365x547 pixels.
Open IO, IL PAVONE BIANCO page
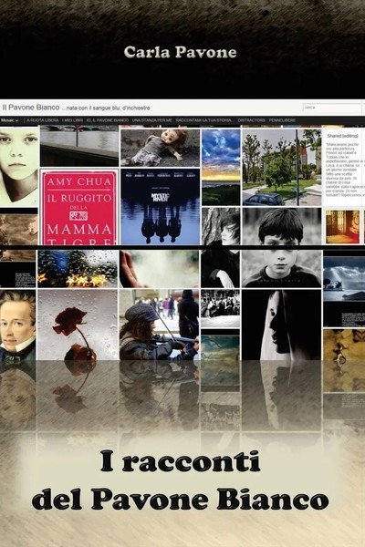coord(108,120)
